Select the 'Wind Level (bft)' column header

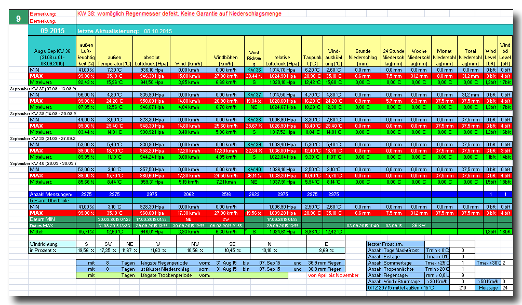point(491,51)
